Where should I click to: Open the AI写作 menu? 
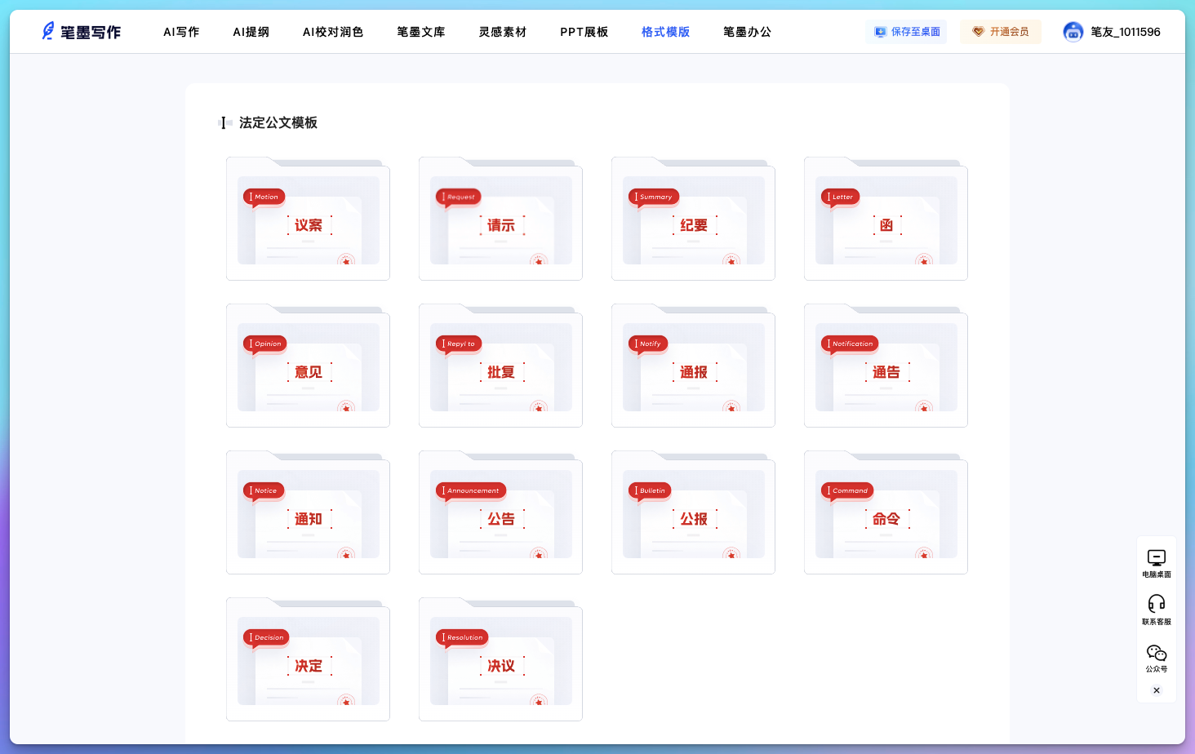pyautogui.click(x=181, y=32)
